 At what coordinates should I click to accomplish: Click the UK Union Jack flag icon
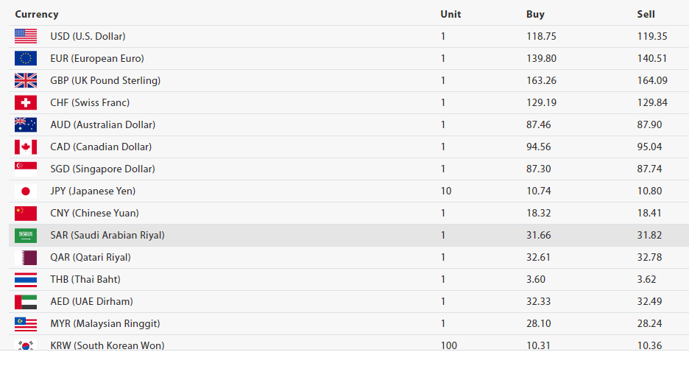[25, 80]
